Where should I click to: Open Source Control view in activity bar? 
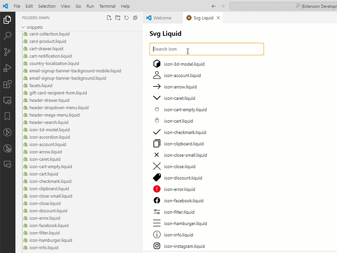7,52
